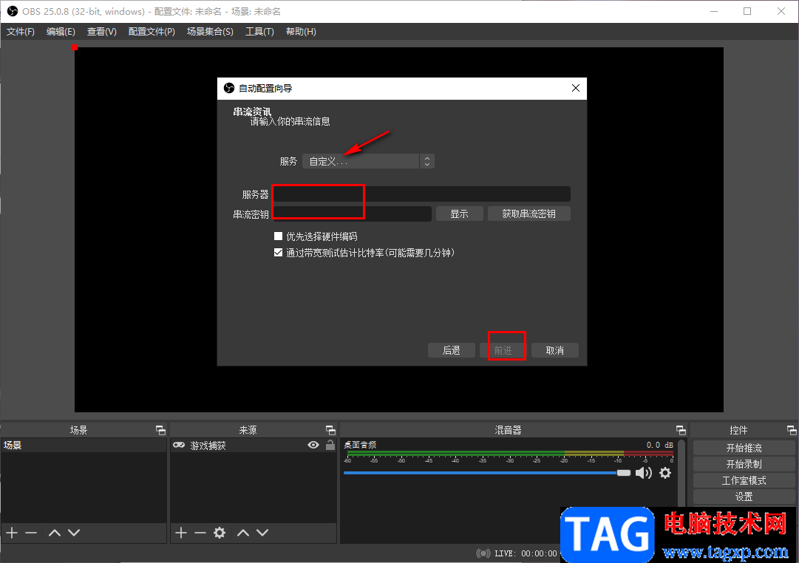Enable 优先选择硬件编码 checkbox
799x563 pixels.
(278, 236)
